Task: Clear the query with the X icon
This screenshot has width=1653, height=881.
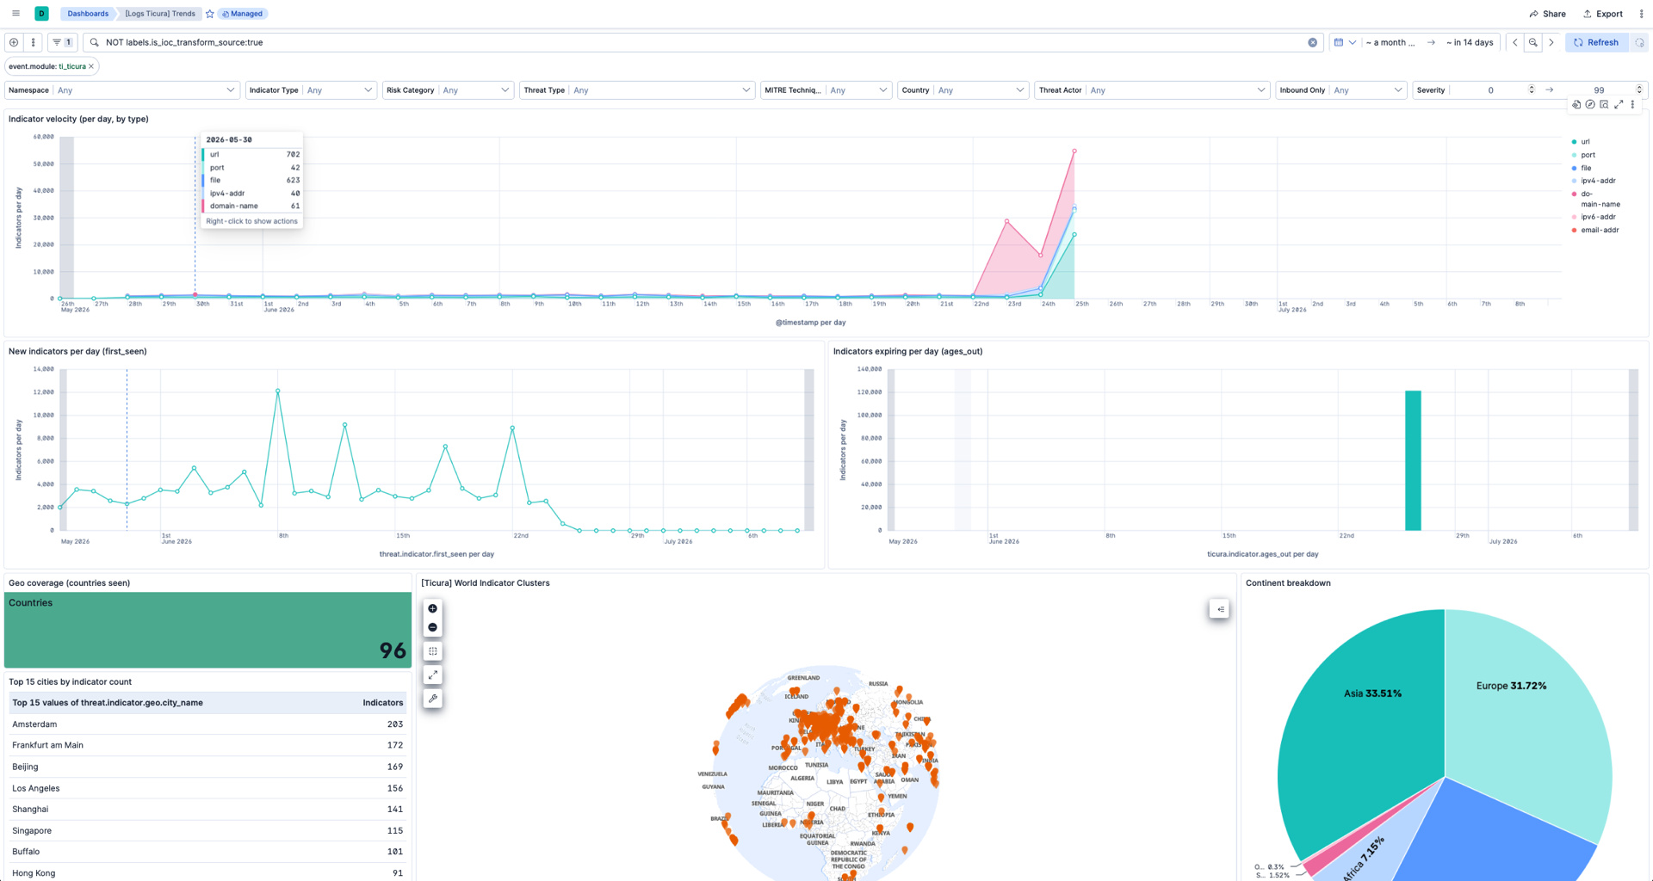Action: [x=1312, y=42]
